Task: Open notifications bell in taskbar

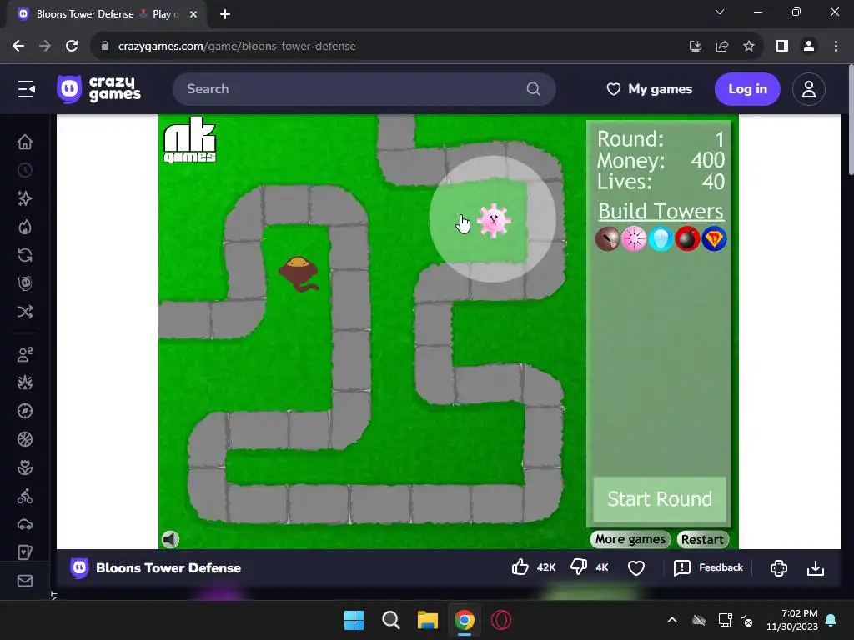Action: coord(831,620)
